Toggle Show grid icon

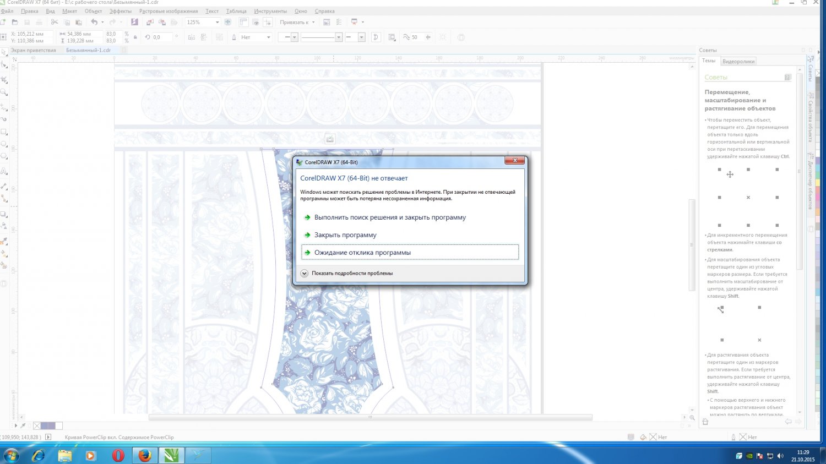click(x=256, y=22)
